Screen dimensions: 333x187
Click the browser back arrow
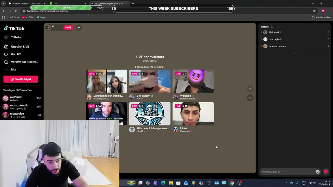[4, 11]
